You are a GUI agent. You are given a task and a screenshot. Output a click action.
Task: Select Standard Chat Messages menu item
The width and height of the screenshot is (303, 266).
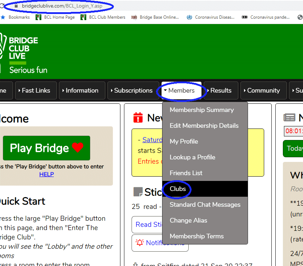point(205,205)
